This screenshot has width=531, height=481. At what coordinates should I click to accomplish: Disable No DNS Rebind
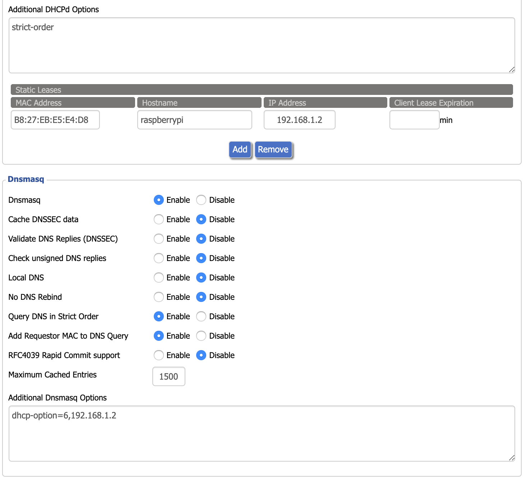(x=201, y=297)
